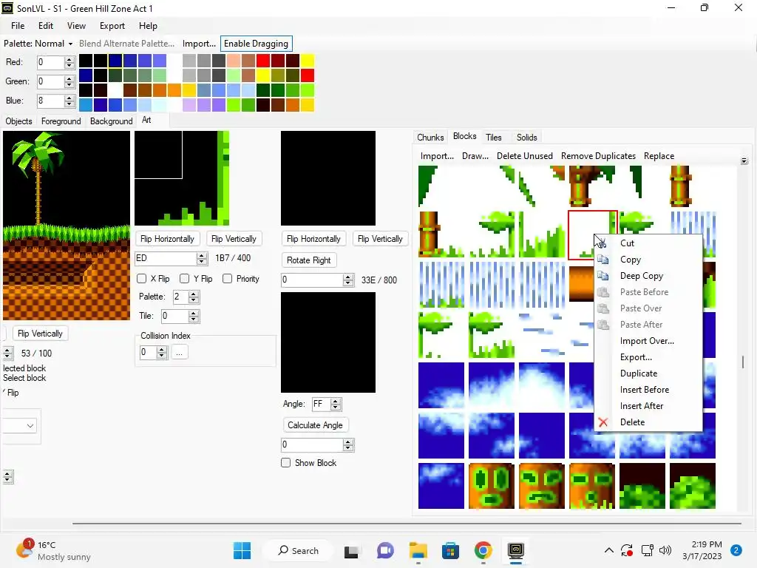Click the Search box on taskbar
This screenshot has width=757, height=568.
299,550
